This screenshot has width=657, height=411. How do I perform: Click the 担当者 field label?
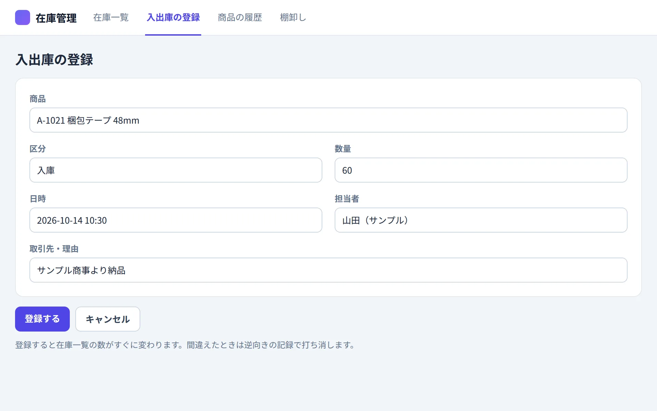pos(347,199)
